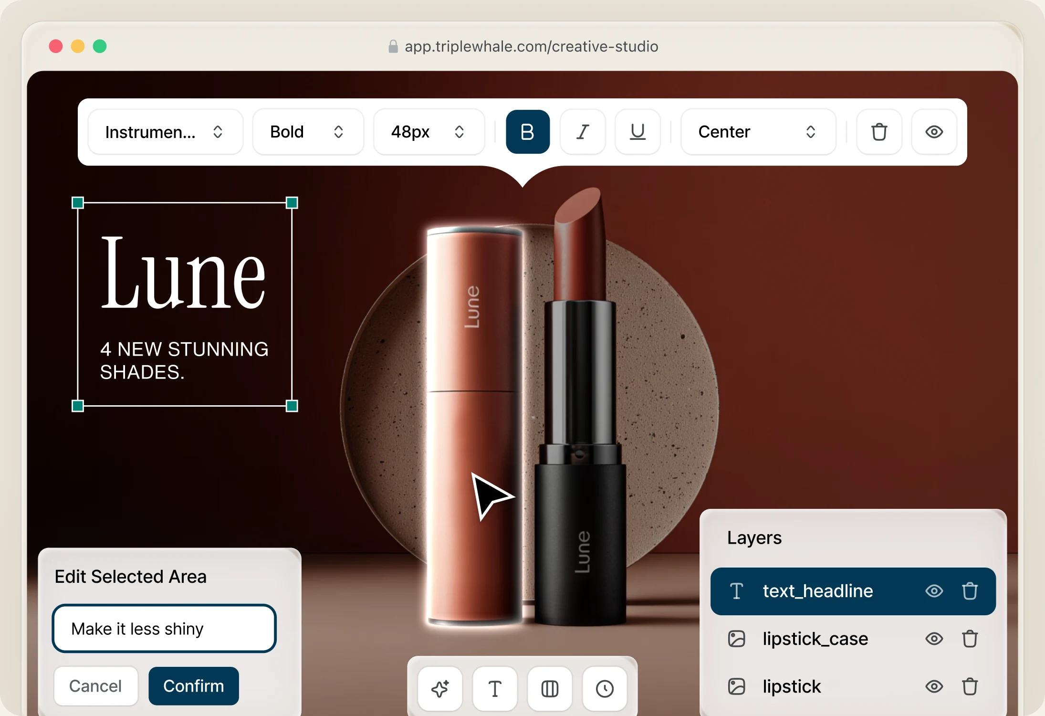This screenshot has width=1045, height=716.
Task: Select the Text tool in bottom toolbar
Action: [495, 688]
